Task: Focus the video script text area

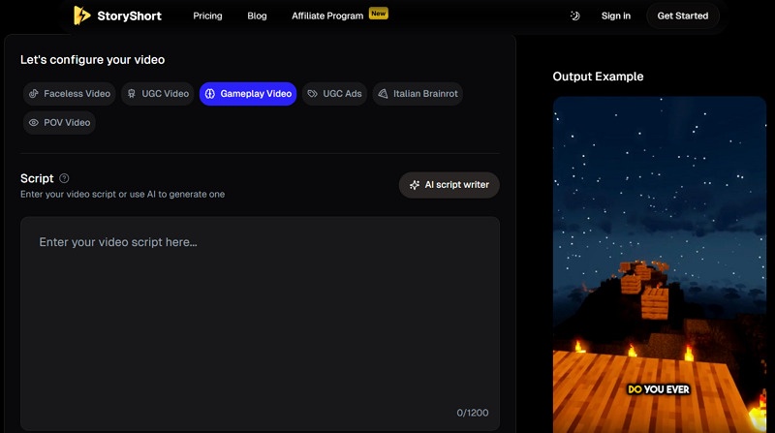Action: [260, 324]
